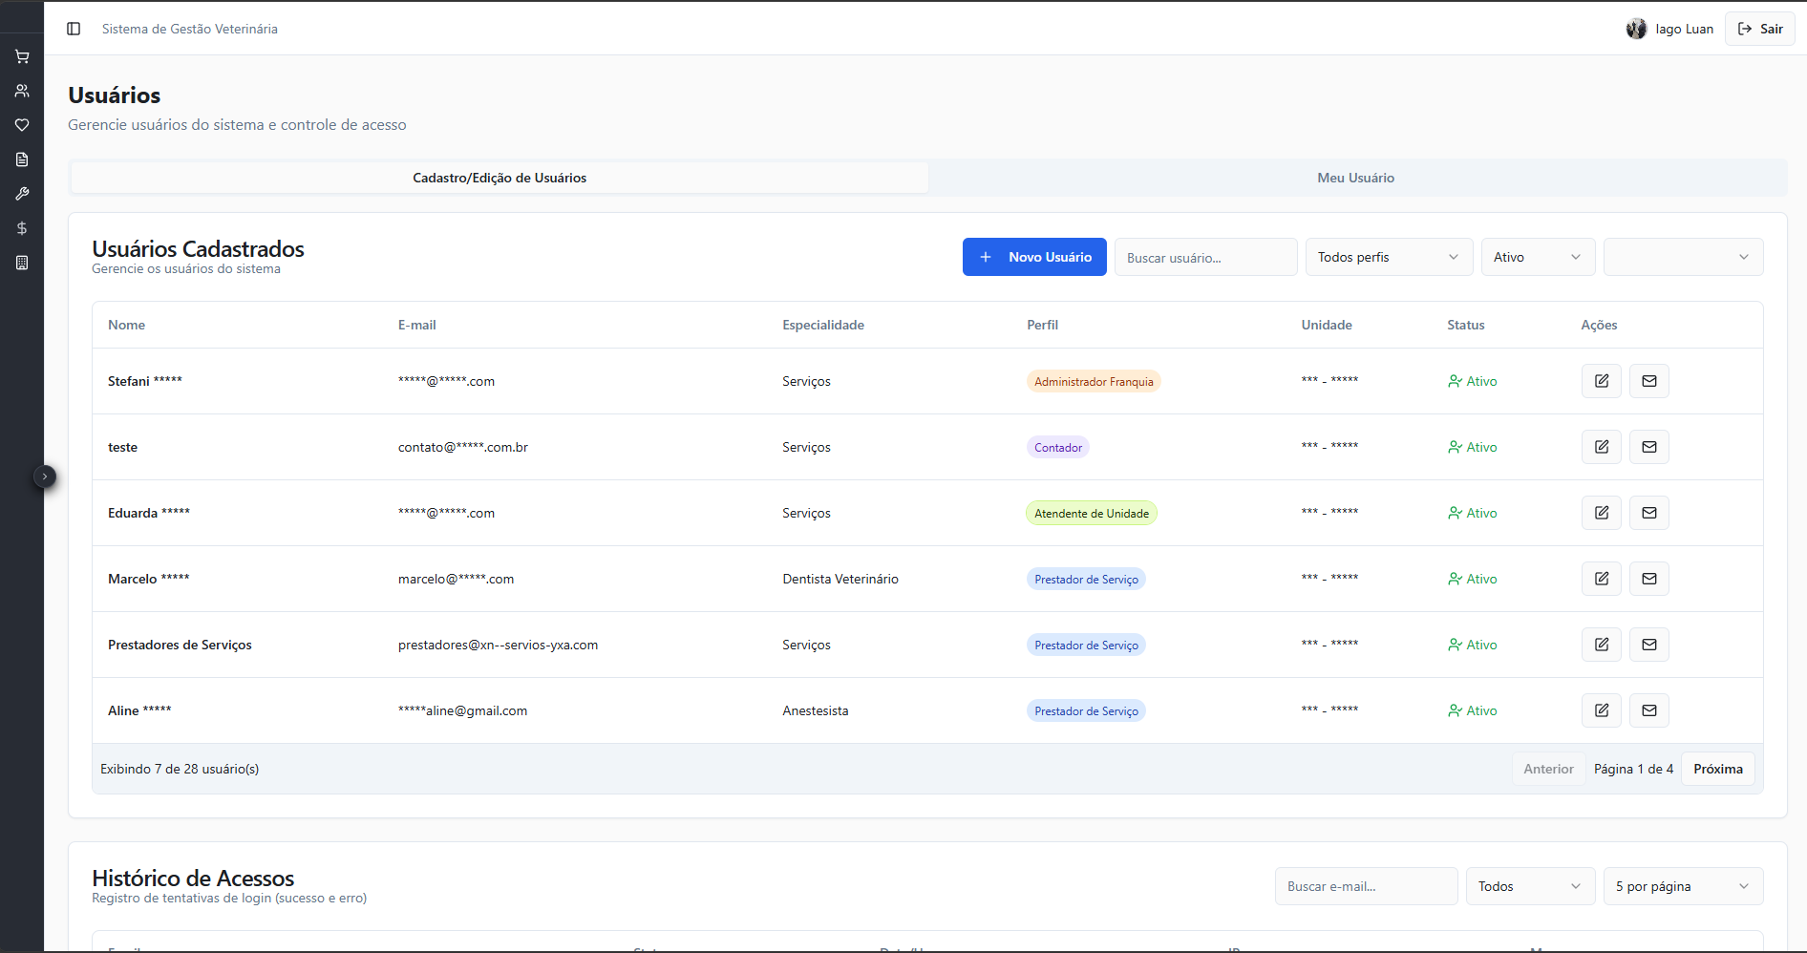Click the E-mail column header
This screenshot has width=1807, height=953.
417,325
